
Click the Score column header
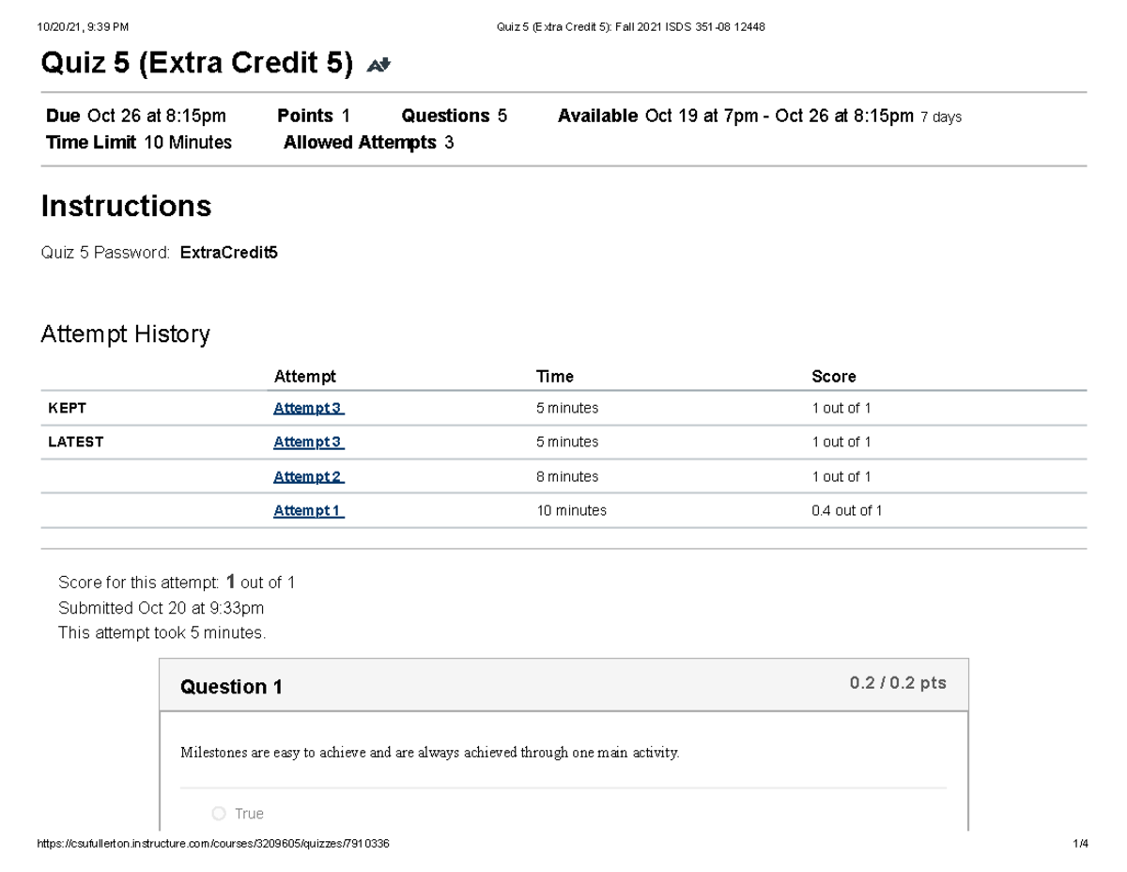834,376
